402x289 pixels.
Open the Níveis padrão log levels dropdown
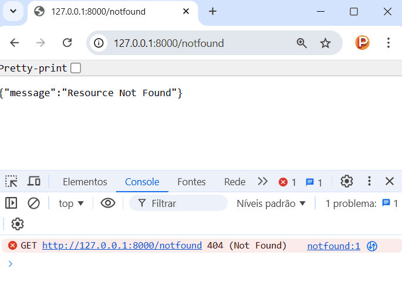[x=271, y=203]
